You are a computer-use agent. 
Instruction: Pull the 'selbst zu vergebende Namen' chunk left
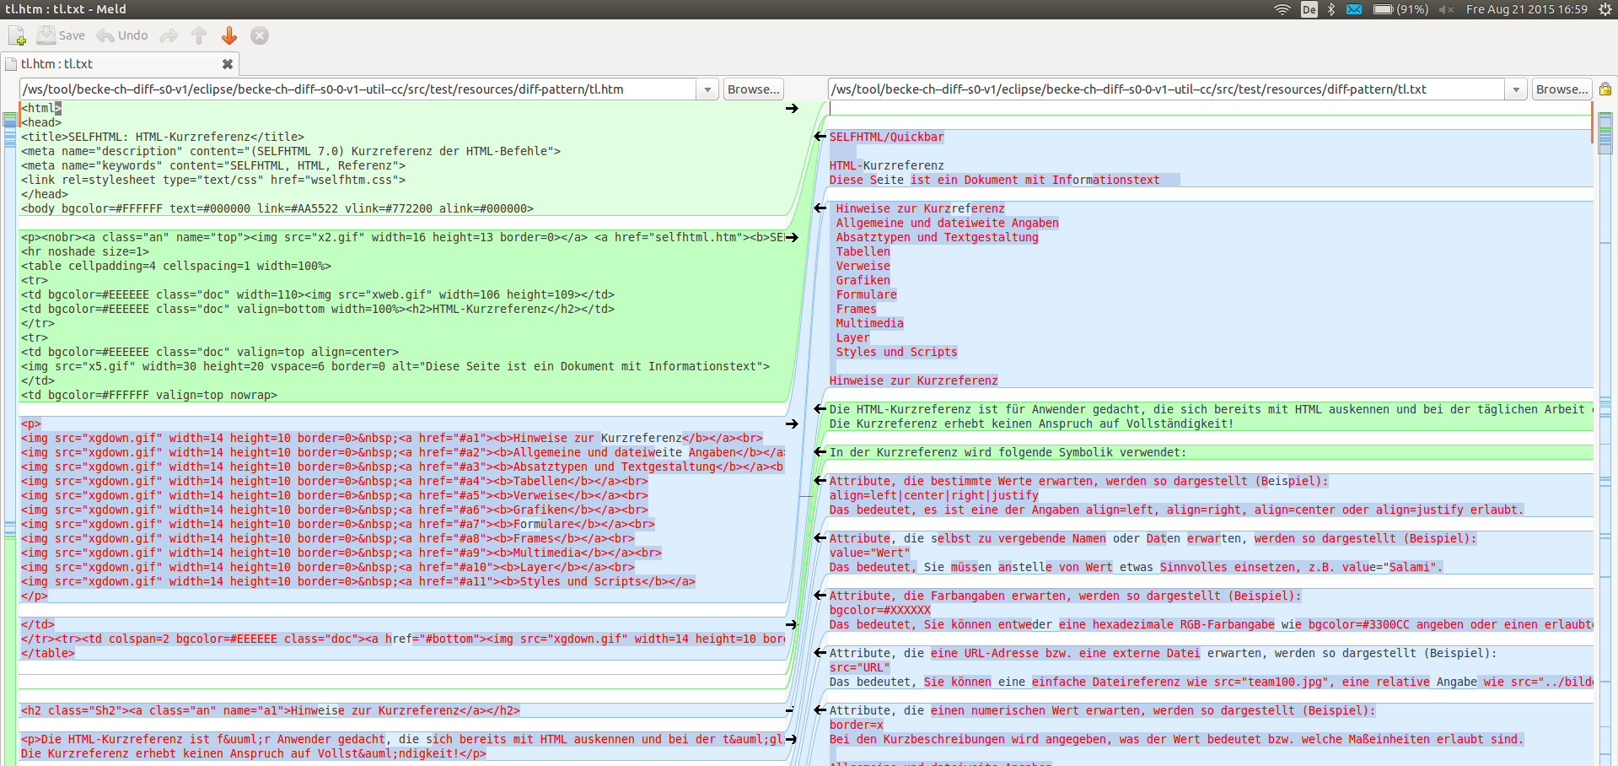820,538
